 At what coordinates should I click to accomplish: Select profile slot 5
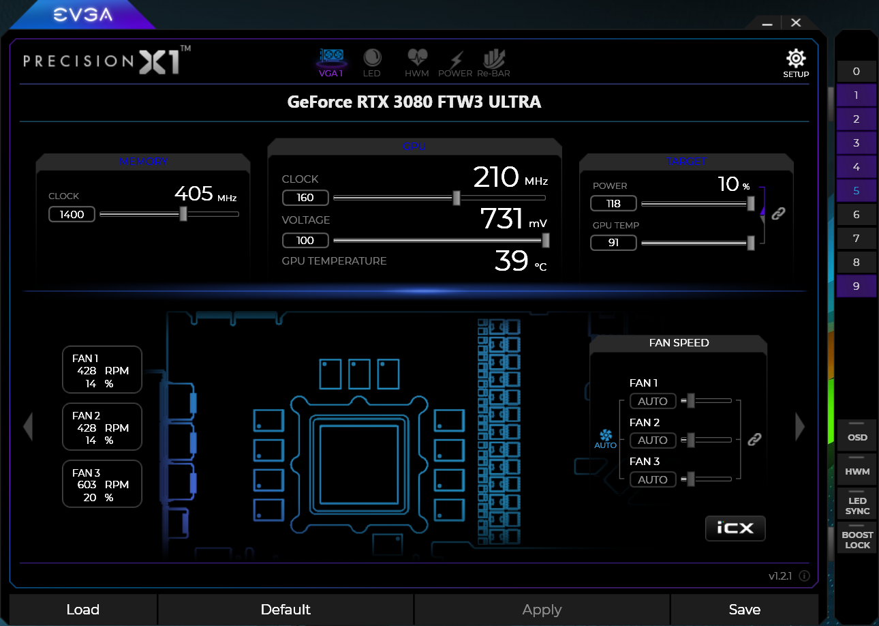click(857, 191)
